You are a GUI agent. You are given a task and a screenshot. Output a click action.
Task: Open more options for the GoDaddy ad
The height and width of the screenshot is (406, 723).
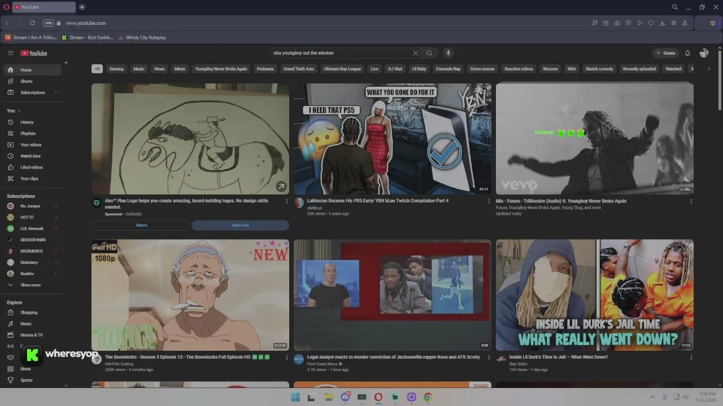coord(287,201)
